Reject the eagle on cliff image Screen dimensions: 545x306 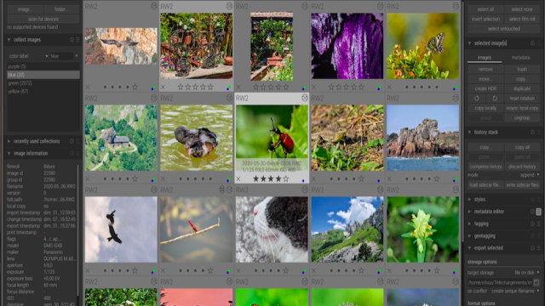click(88, 87)
